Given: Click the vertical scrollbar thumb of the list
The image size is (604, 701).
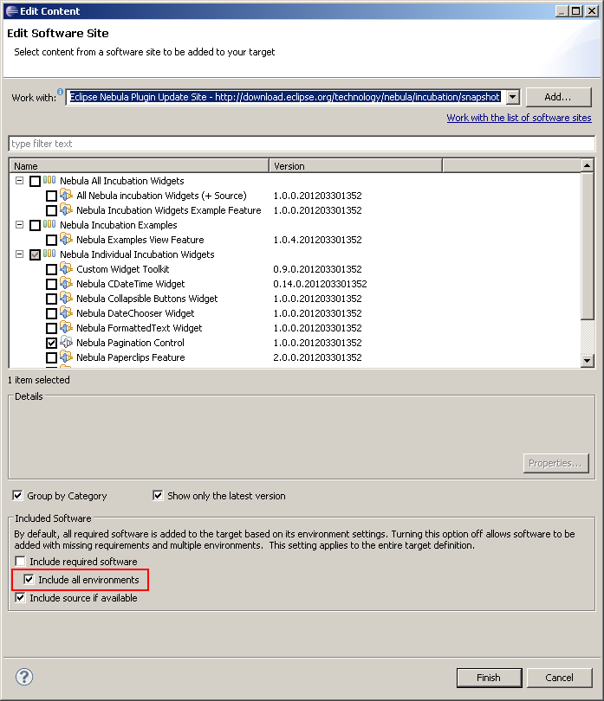Looking at the screenshot, I should coord(587,246).
